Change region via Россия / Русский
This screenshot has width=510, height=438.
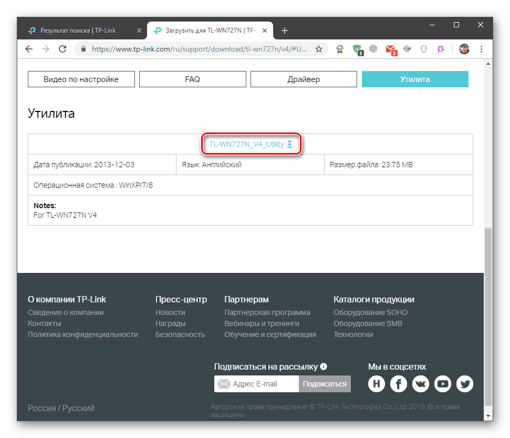(61, 409)
